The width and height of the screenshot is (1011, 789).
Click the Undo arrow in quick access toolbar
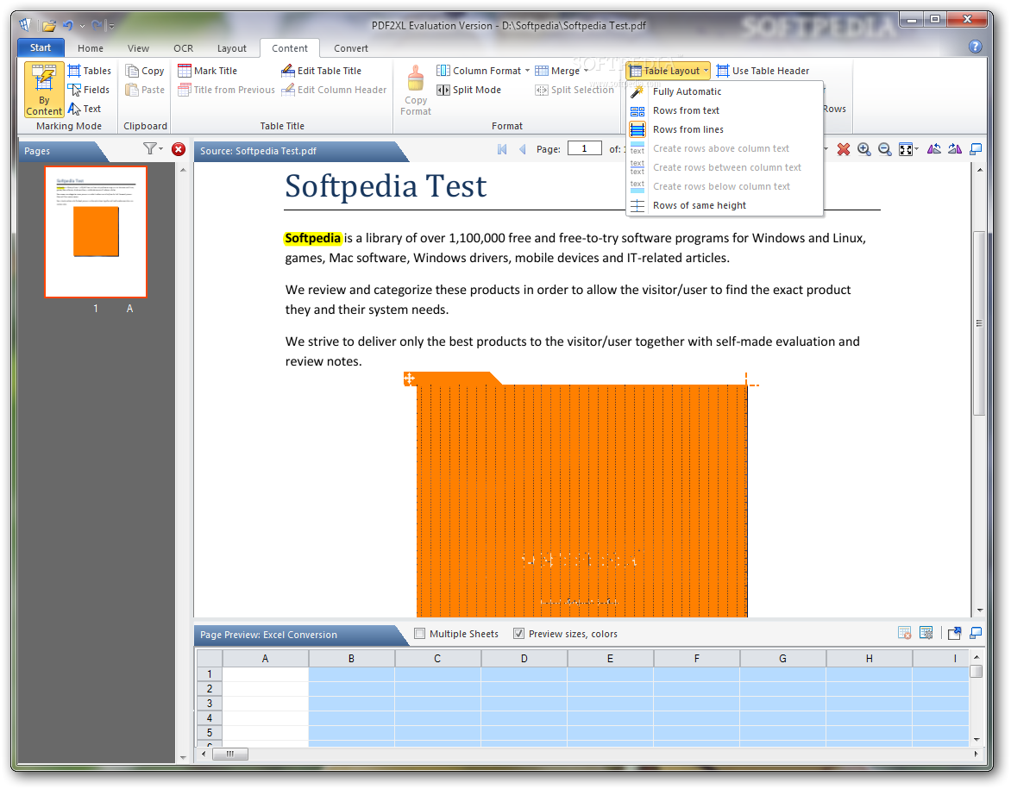(x=67, y=26)
